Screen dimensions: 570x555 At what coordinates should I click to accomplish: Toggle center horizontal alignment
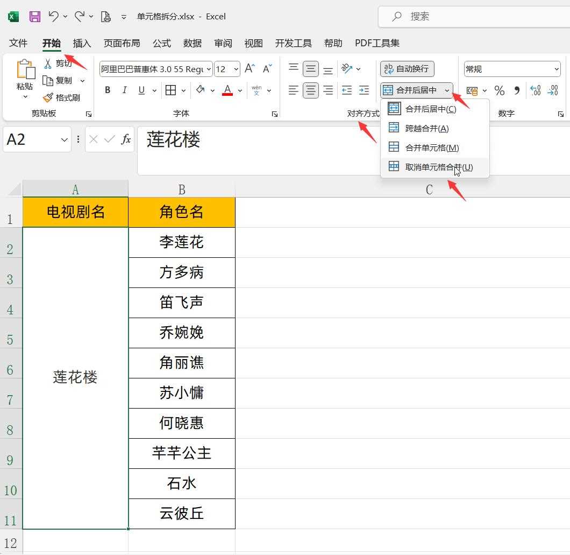[311, 90]
